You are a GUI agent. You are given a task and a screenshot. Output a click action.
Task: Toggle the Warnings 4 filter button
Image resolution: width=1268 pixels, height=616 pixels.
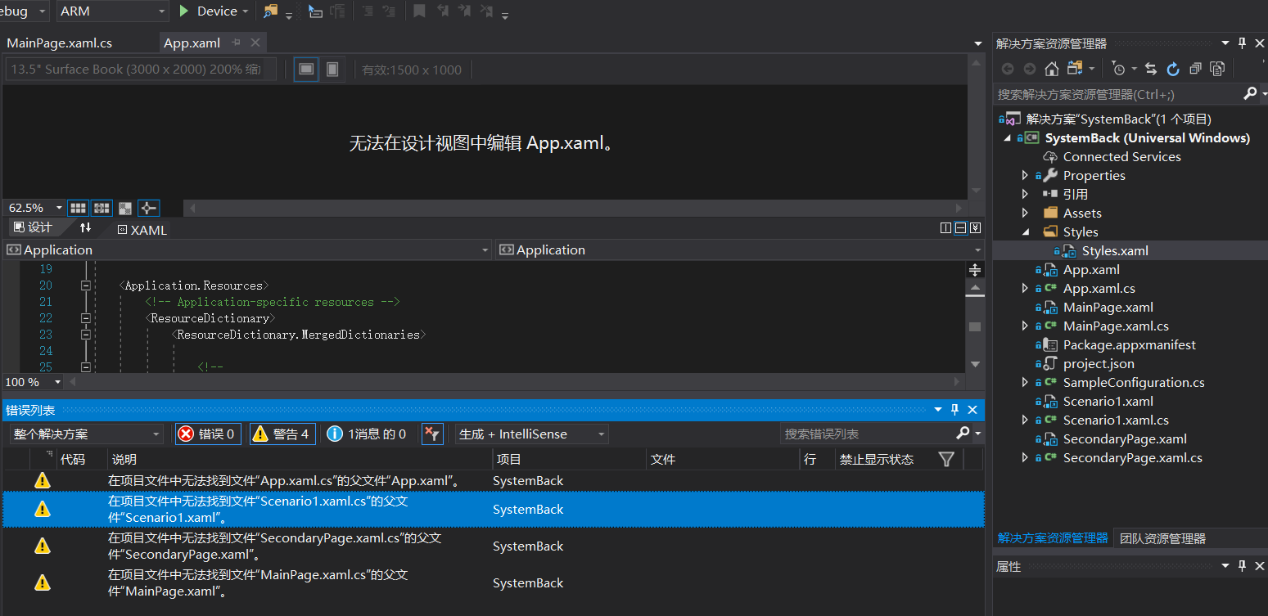pyautogui.click(x=282, y=434)
